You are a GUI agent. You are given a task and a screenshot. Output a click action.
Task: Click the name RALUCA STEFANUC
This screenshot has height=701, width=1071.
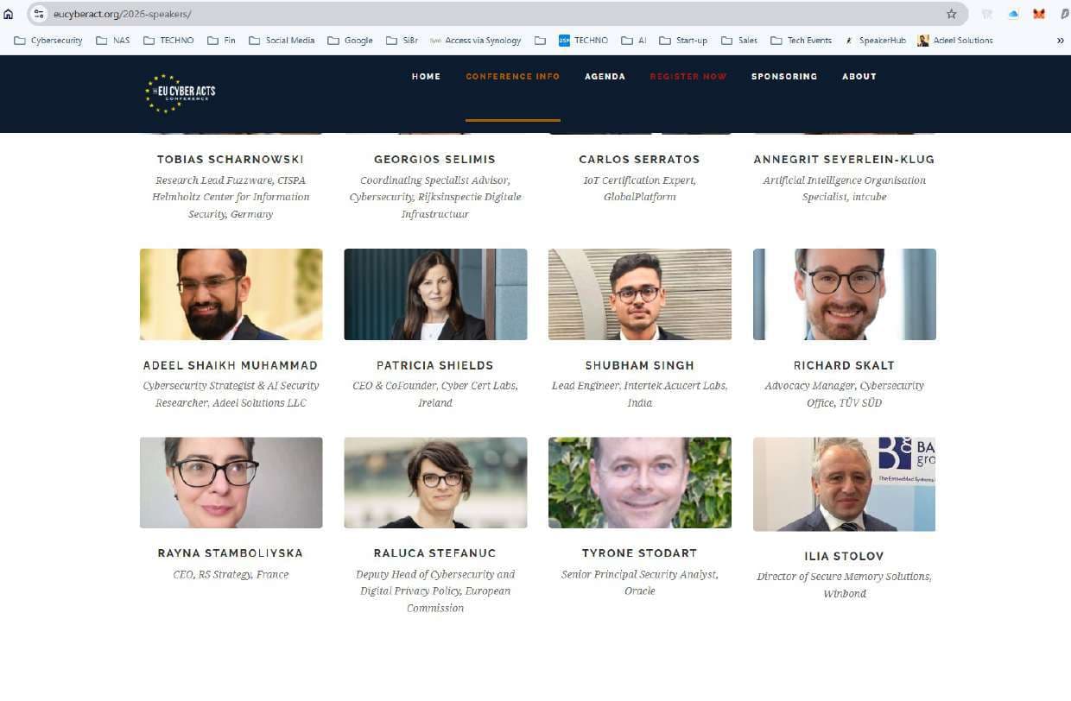tap(434, 553)
